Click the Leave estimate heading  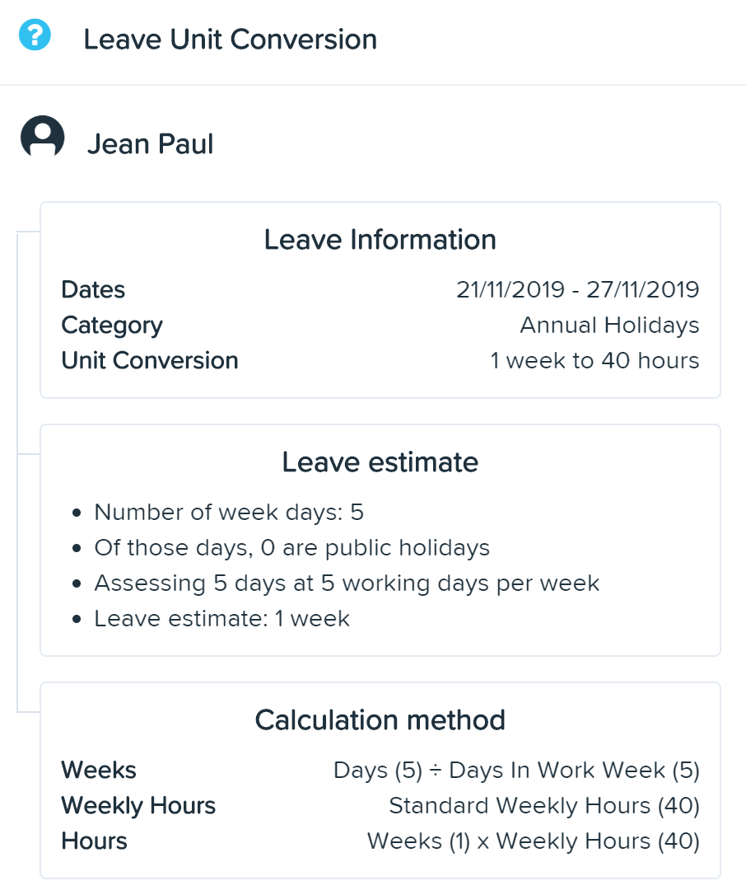pos(380,462)
